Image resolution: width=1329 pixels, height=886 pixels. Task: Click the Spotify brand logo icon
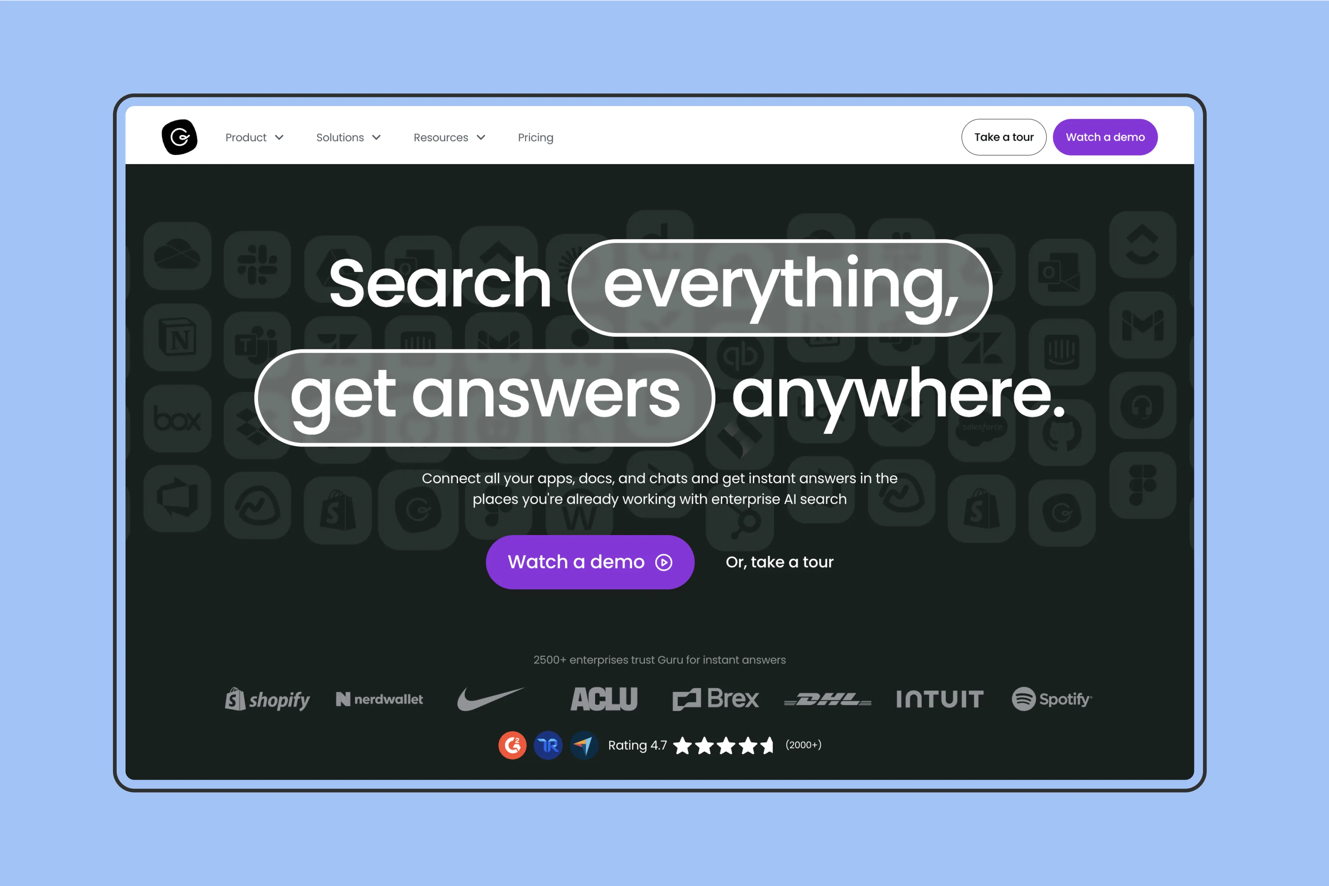[x=1026, y=699]
